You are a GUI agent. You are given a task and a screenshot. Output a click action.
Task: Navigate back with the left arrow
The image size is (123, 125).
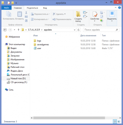[x=5, y=30]
